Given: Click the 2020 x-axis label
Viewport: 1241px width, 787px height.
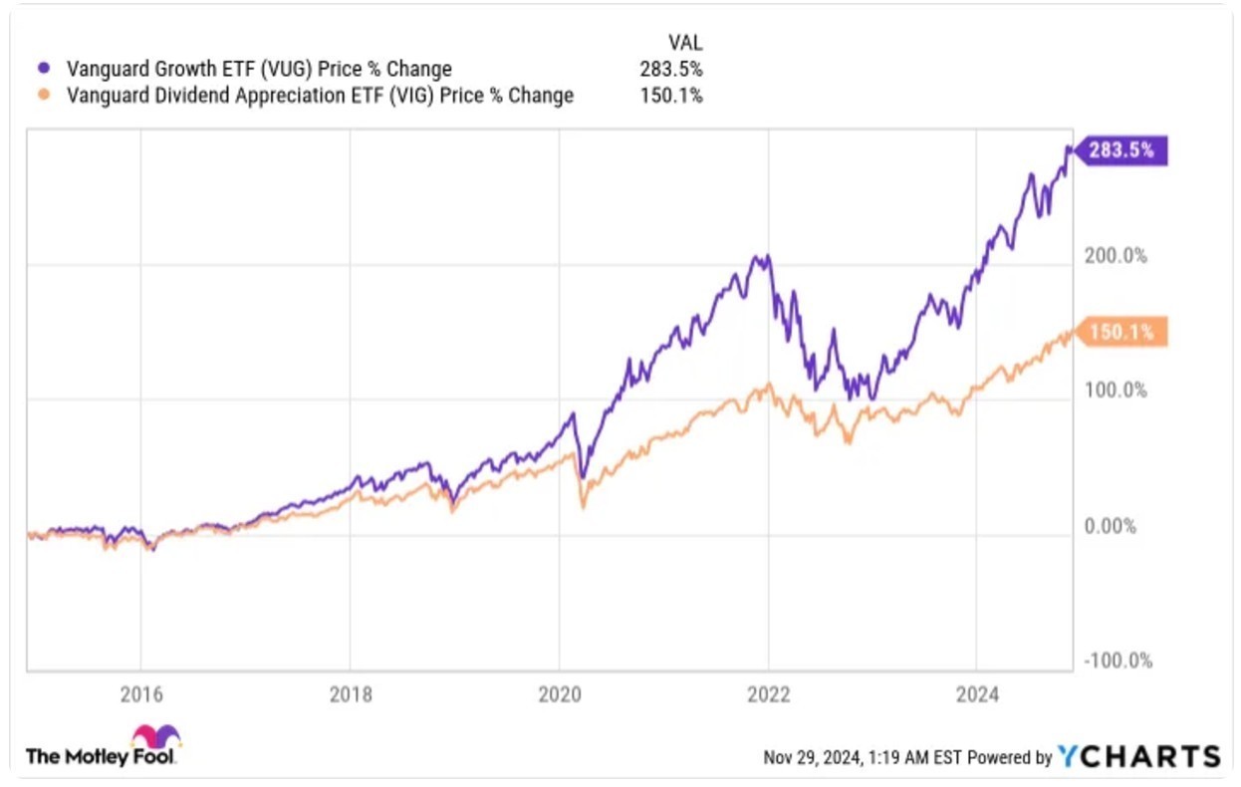Looking at the screenshot, I should pyautogui.click(x=559, y=696).
